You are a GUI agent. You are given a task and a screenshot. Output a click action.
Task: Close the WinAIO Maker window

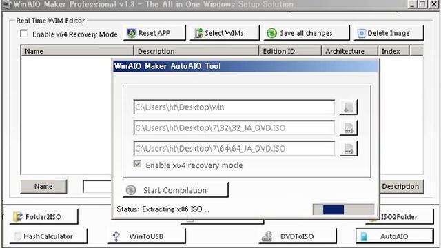pos(434,4)
